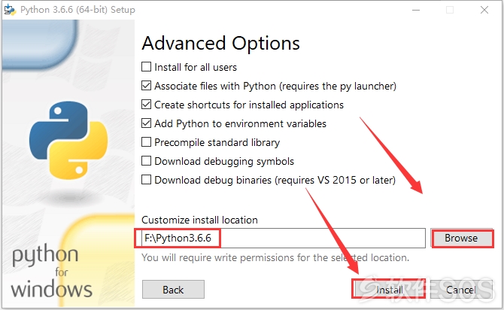Enable Install for all users checkbox
The height and width of the screenshot is (310, 504).
pos(146,67)
